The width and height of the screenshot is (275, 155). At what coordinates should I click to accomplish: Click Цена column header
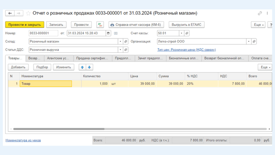pos(142,76)
